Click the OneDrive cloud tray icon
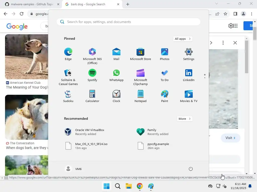257x192 pixels. pyautogui.click(x=210, y=186)
